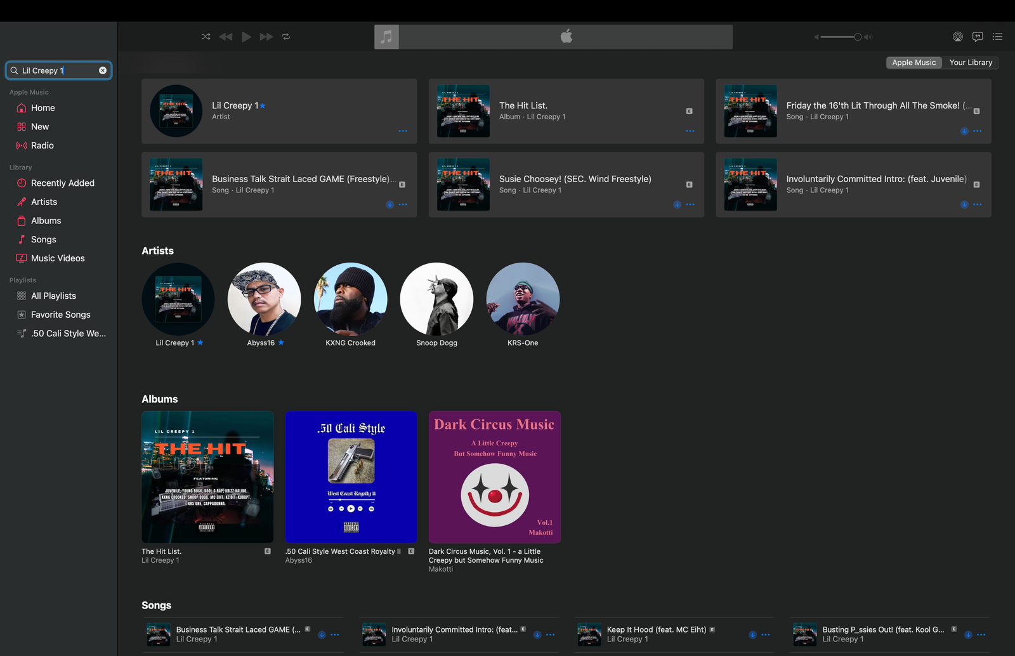Clear the search field text
This screenshot has height=656, width=1015.
(103, 70)
